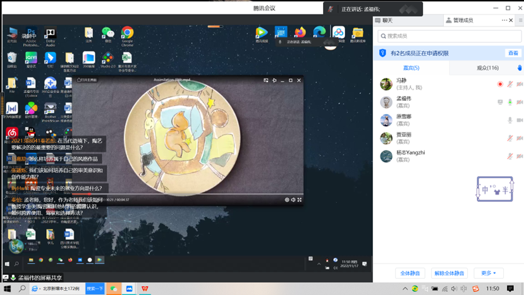This screenshot has width=524, height=295.
Task: Click the raise-hand icon beside the audience tab
Action: point(519,68)
